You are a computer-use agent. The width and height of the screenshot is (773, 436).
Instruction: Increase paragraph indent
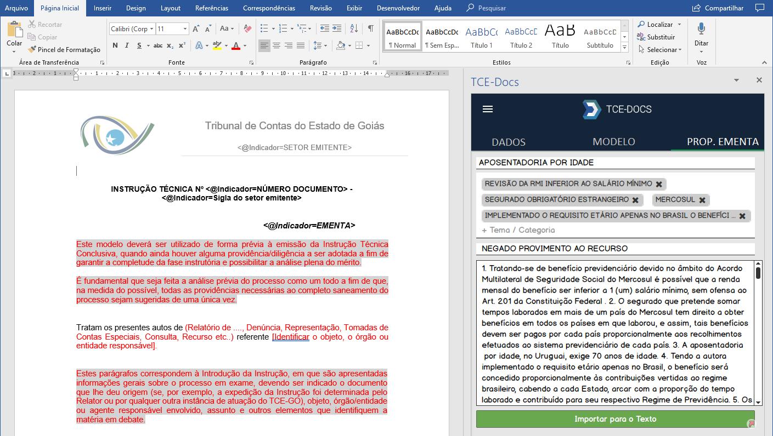[337, 28]
